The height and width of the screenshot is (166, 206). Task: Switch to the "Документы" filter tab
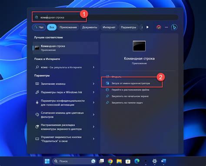90,27
